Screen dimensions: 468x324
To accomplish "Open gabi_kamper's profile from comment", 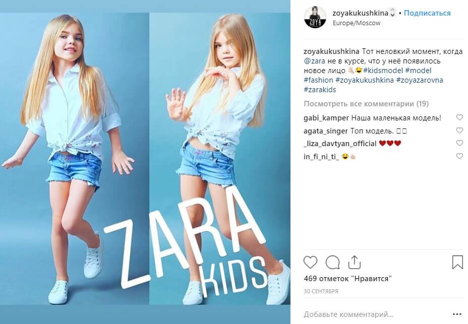I will click(326, 118).
